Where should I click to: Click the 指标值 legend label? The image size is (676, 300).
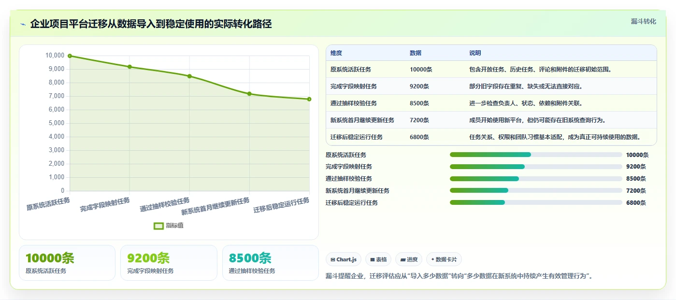click(x=175, y=226)
